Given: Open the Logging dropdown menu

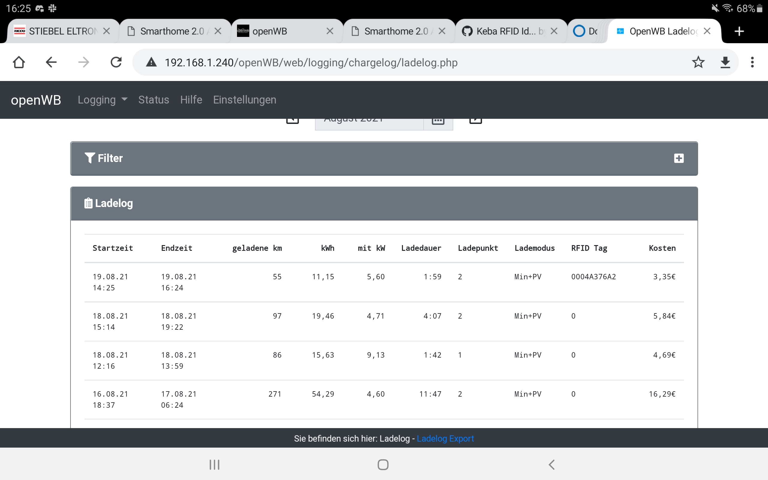Looking at the screenshot, I should [102, 100].
